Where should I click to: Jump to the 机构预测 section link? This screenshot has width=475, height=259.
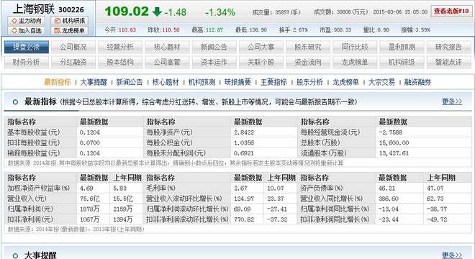click(202, 82)
